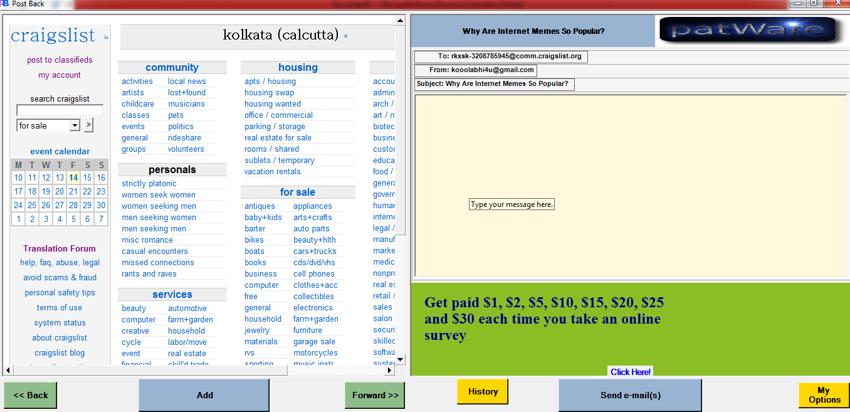Open office / commercial link
The image size is (850, 412).
click(x=278, y=115)
